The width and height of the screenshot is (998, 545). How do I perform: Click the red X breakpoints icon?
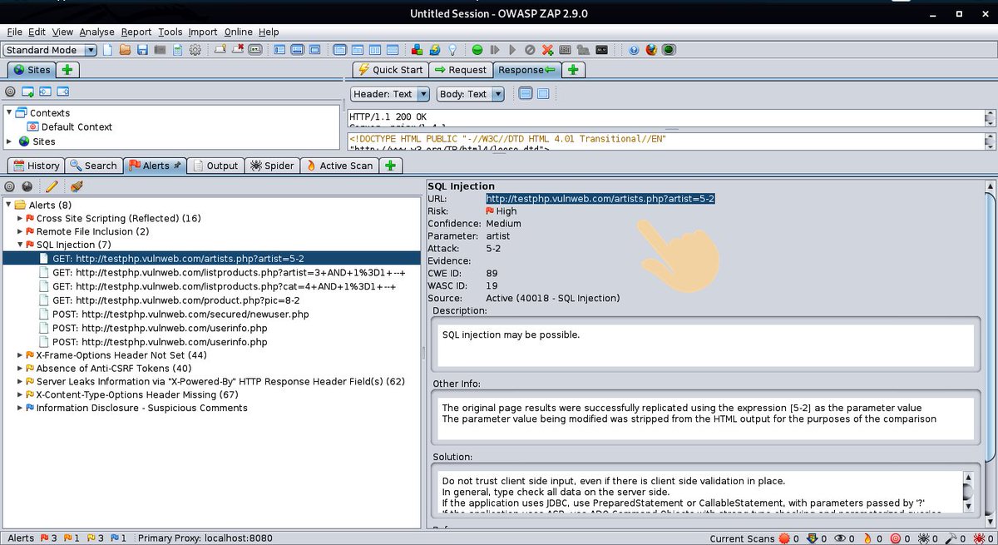(x=547, y=50)
